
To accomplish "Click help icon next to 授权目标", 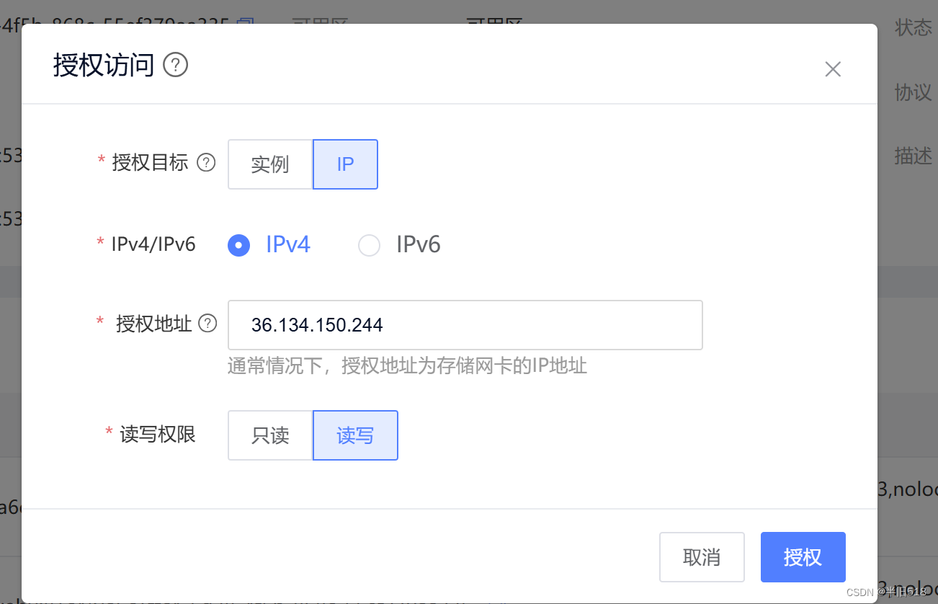I will coord(207,163).
